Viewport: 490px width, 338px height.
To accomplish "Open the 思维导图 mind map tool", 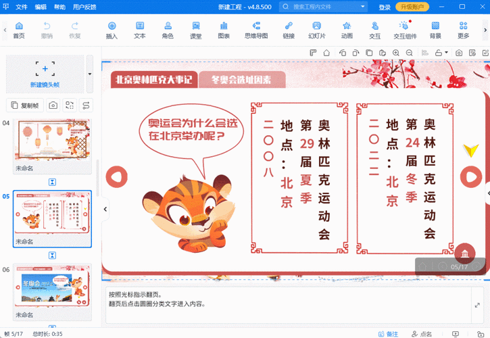I will (256, 30).
